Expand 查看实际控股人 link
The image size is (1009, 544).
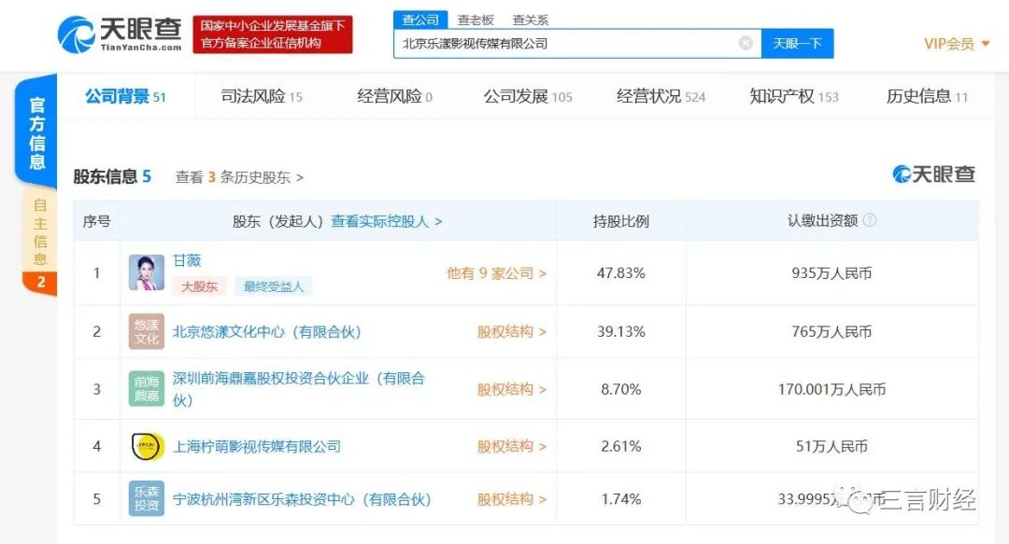387,221
